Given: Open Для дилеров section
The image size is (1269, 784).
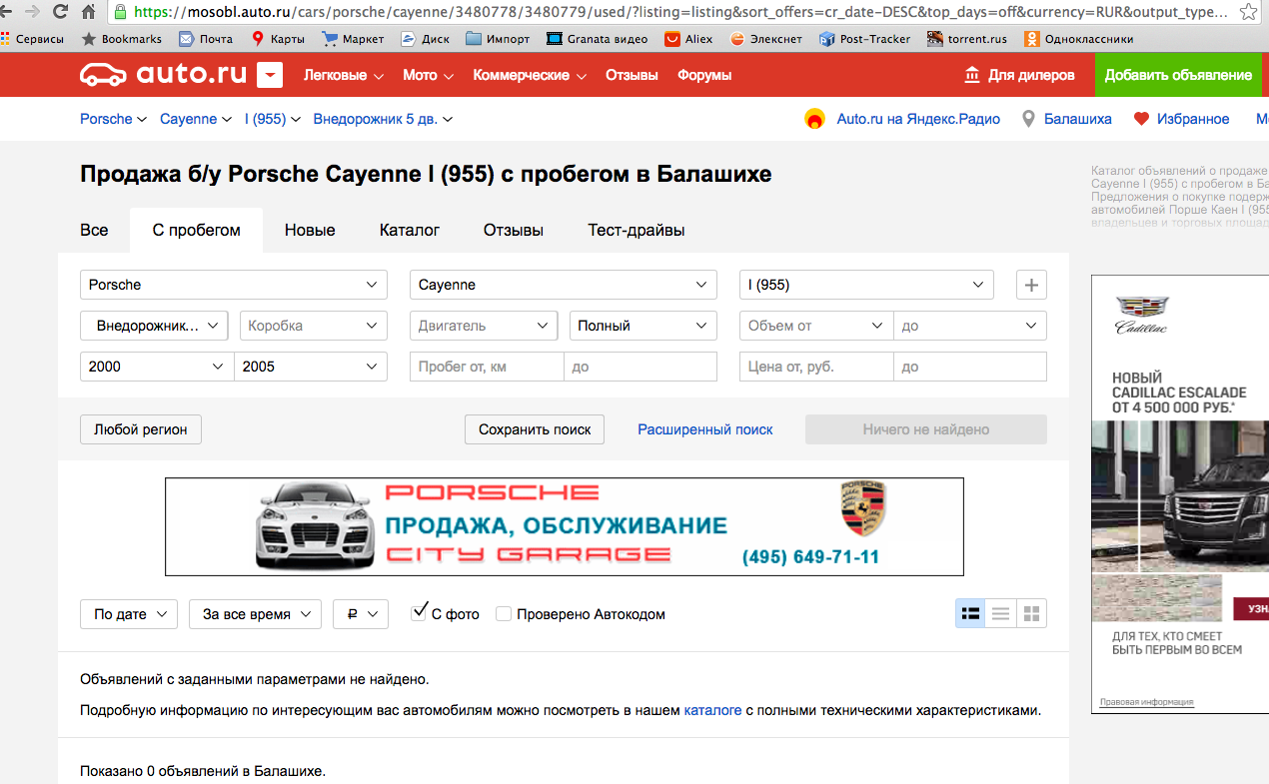Looking at the screenshot, I should coord(1019,75).
